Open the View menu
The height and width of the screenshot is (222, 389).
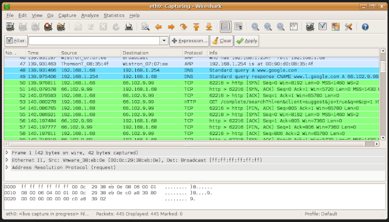tap(37, 16)
